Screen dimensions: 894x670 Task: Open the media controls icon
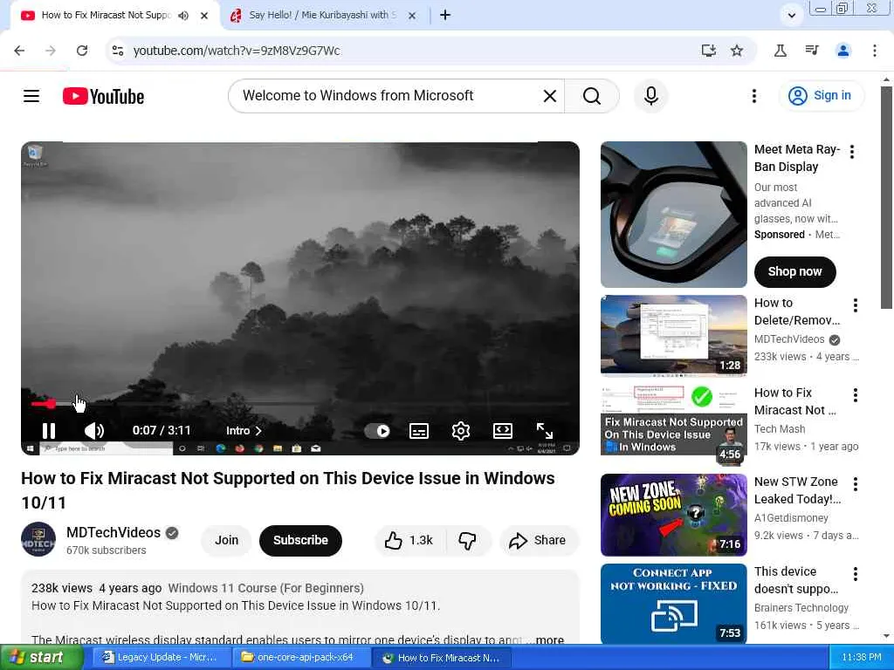tap(812, 51)
